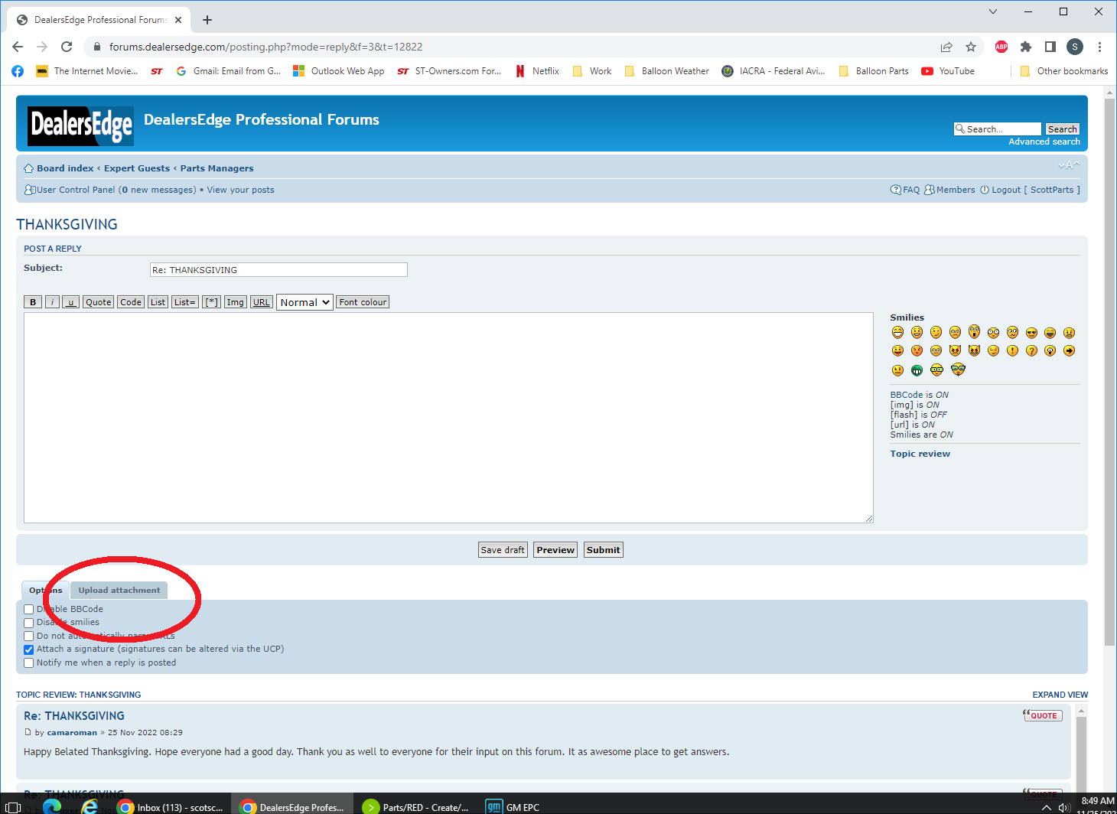Quote camaroman's post using QUOTE button
Screen dimensions: 1117x814
[x=1043, y=715]
